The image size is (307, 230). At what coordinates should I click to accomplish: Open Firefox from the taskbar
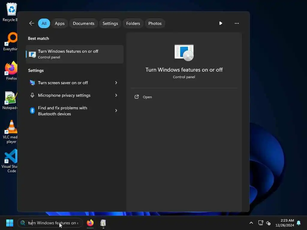click(x=90, y=223)
